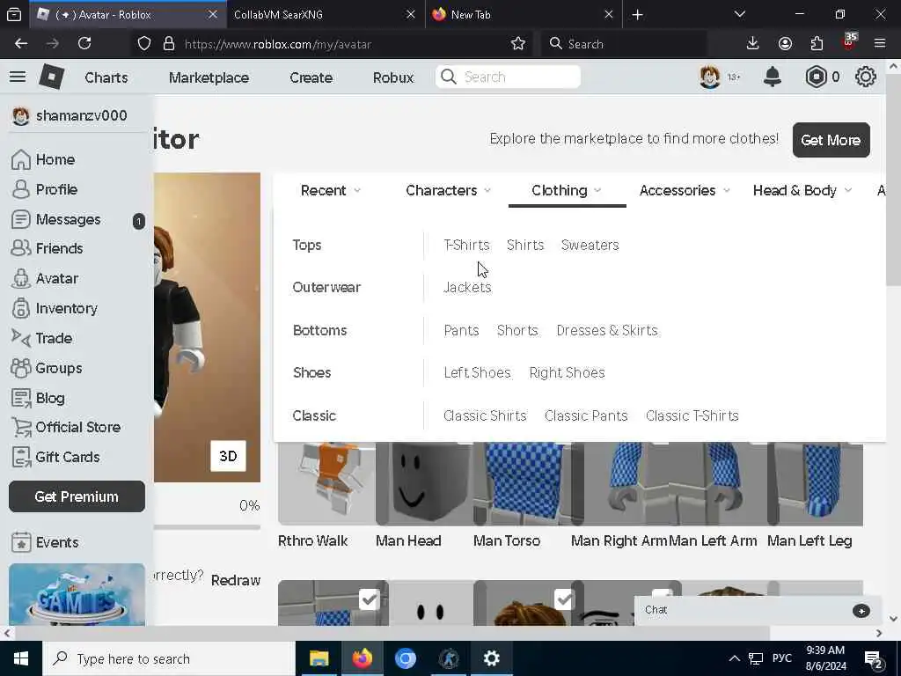Go back in browser history
901x676 pixels.
(21, 44)
